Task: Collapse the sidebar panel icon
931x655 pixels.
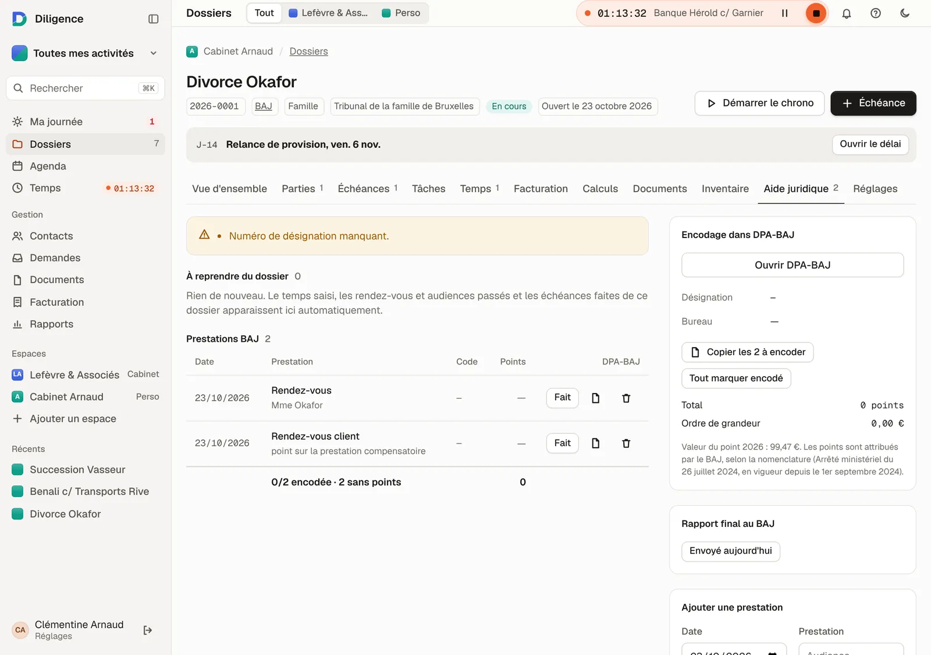Action: (x=154, y=19)
